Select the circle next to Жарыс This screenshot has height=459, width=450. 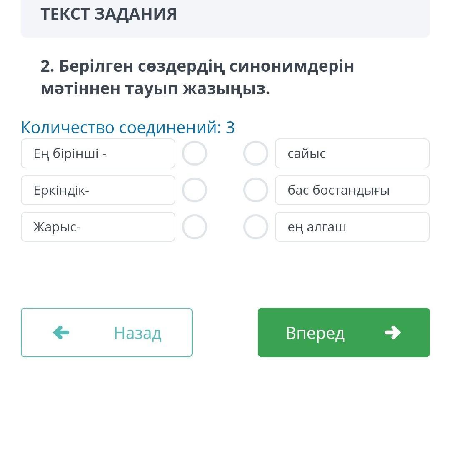[195, 227]
